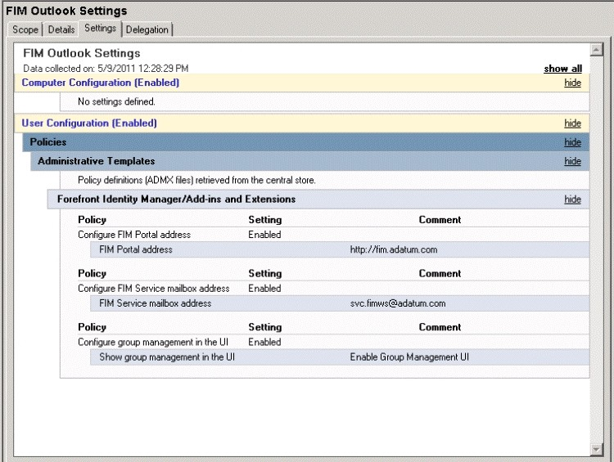Hide Forefront Identity Manager Add-ins section
Image resolution: width=614 pixels, height=462 pixels.
572,200
